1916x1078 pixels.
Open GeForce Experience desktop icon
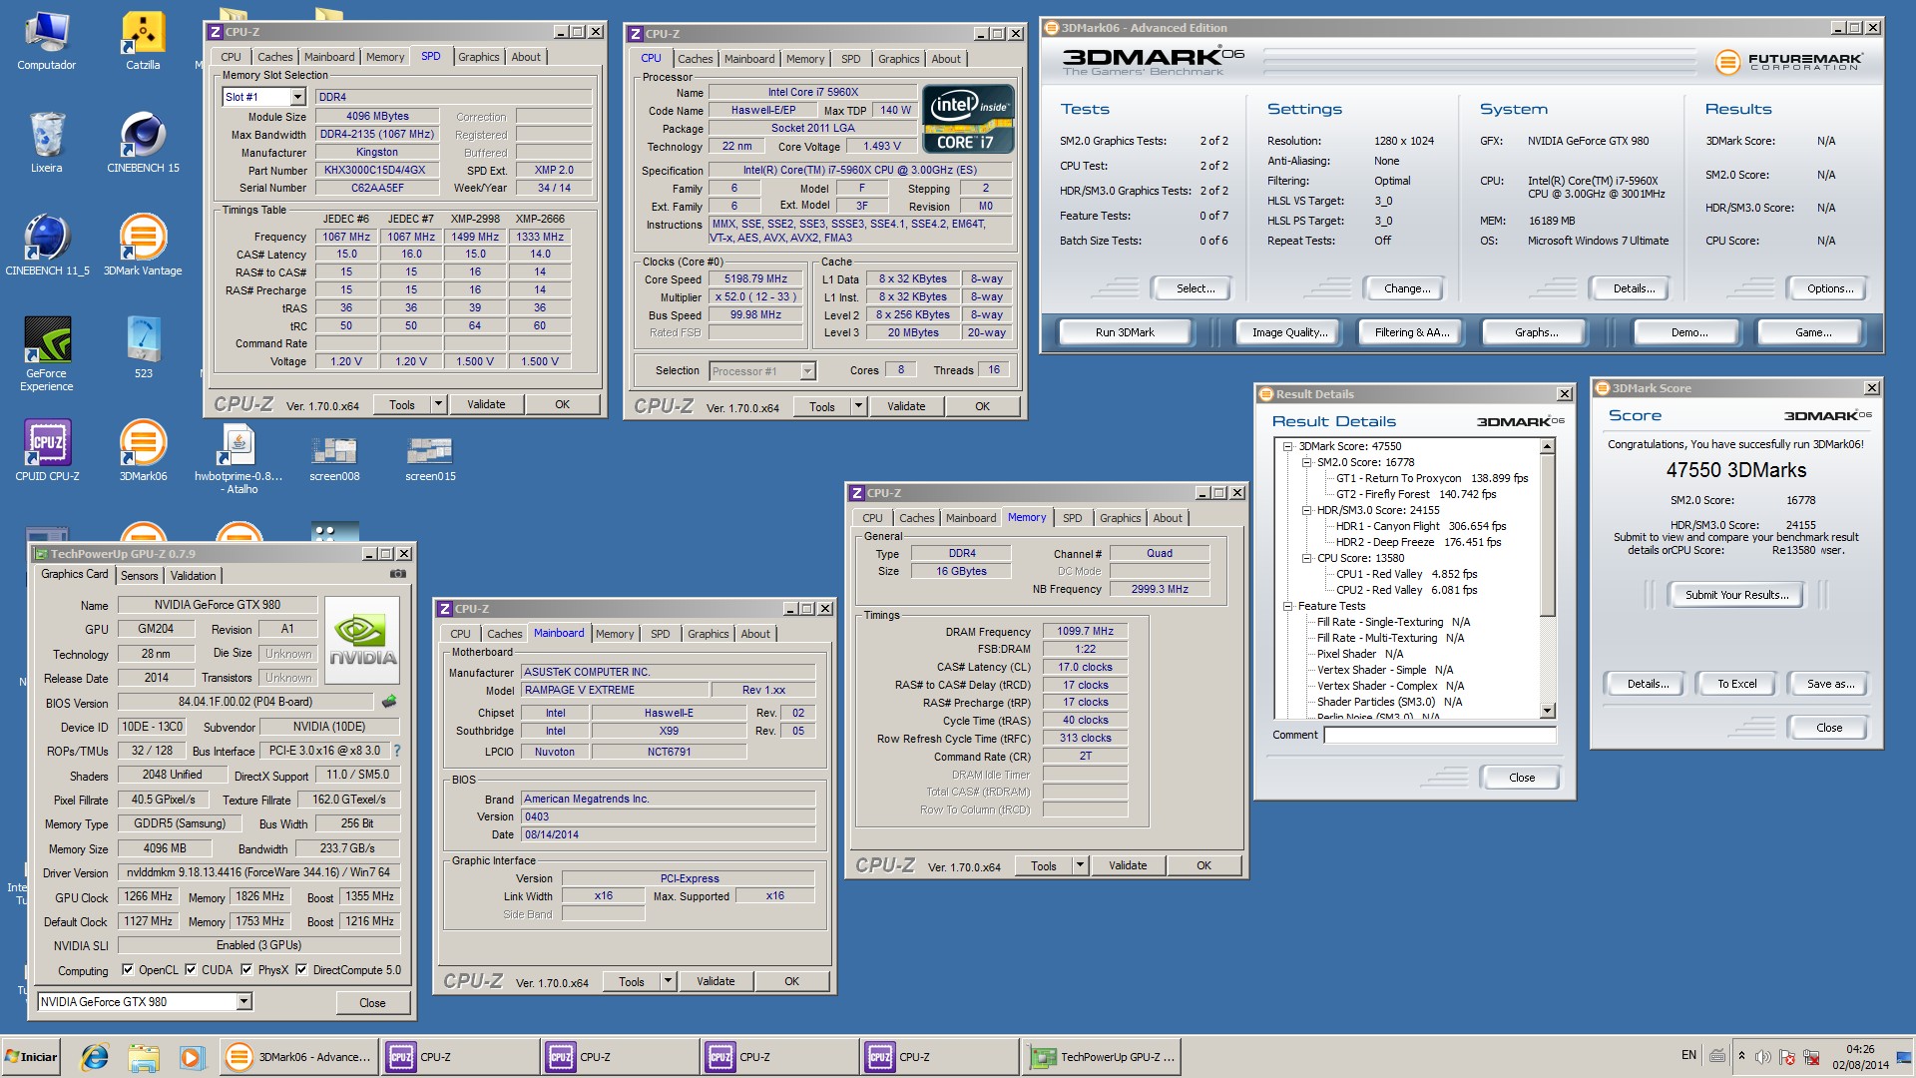[46, 354]
